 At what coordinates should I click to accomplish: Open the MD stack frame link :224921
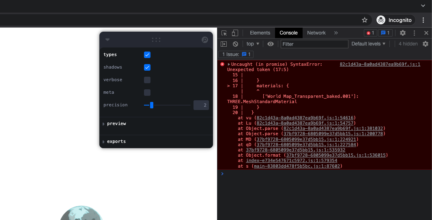[306, 139]
